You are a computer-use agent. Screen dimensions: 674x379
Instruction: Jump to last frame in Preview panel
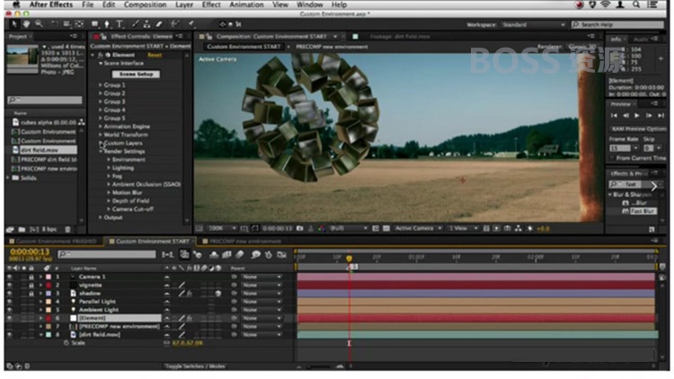[661, 116]
